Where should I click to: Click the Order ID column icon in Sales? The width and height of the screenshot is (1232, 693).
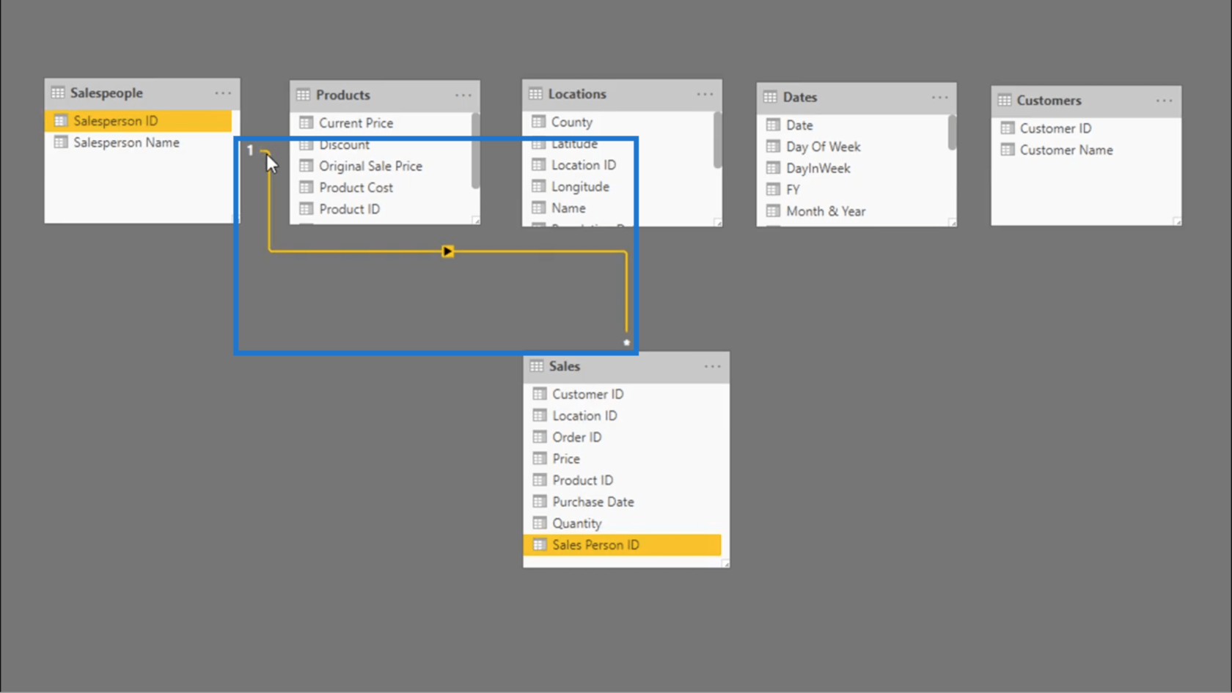540,437
